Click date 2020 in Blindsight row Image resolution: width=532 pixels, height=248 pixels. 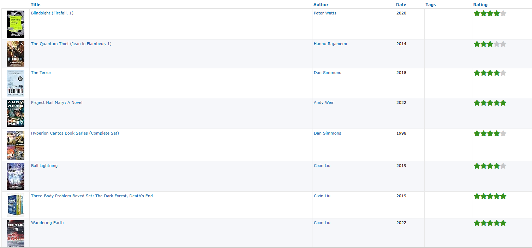point(401,13)
